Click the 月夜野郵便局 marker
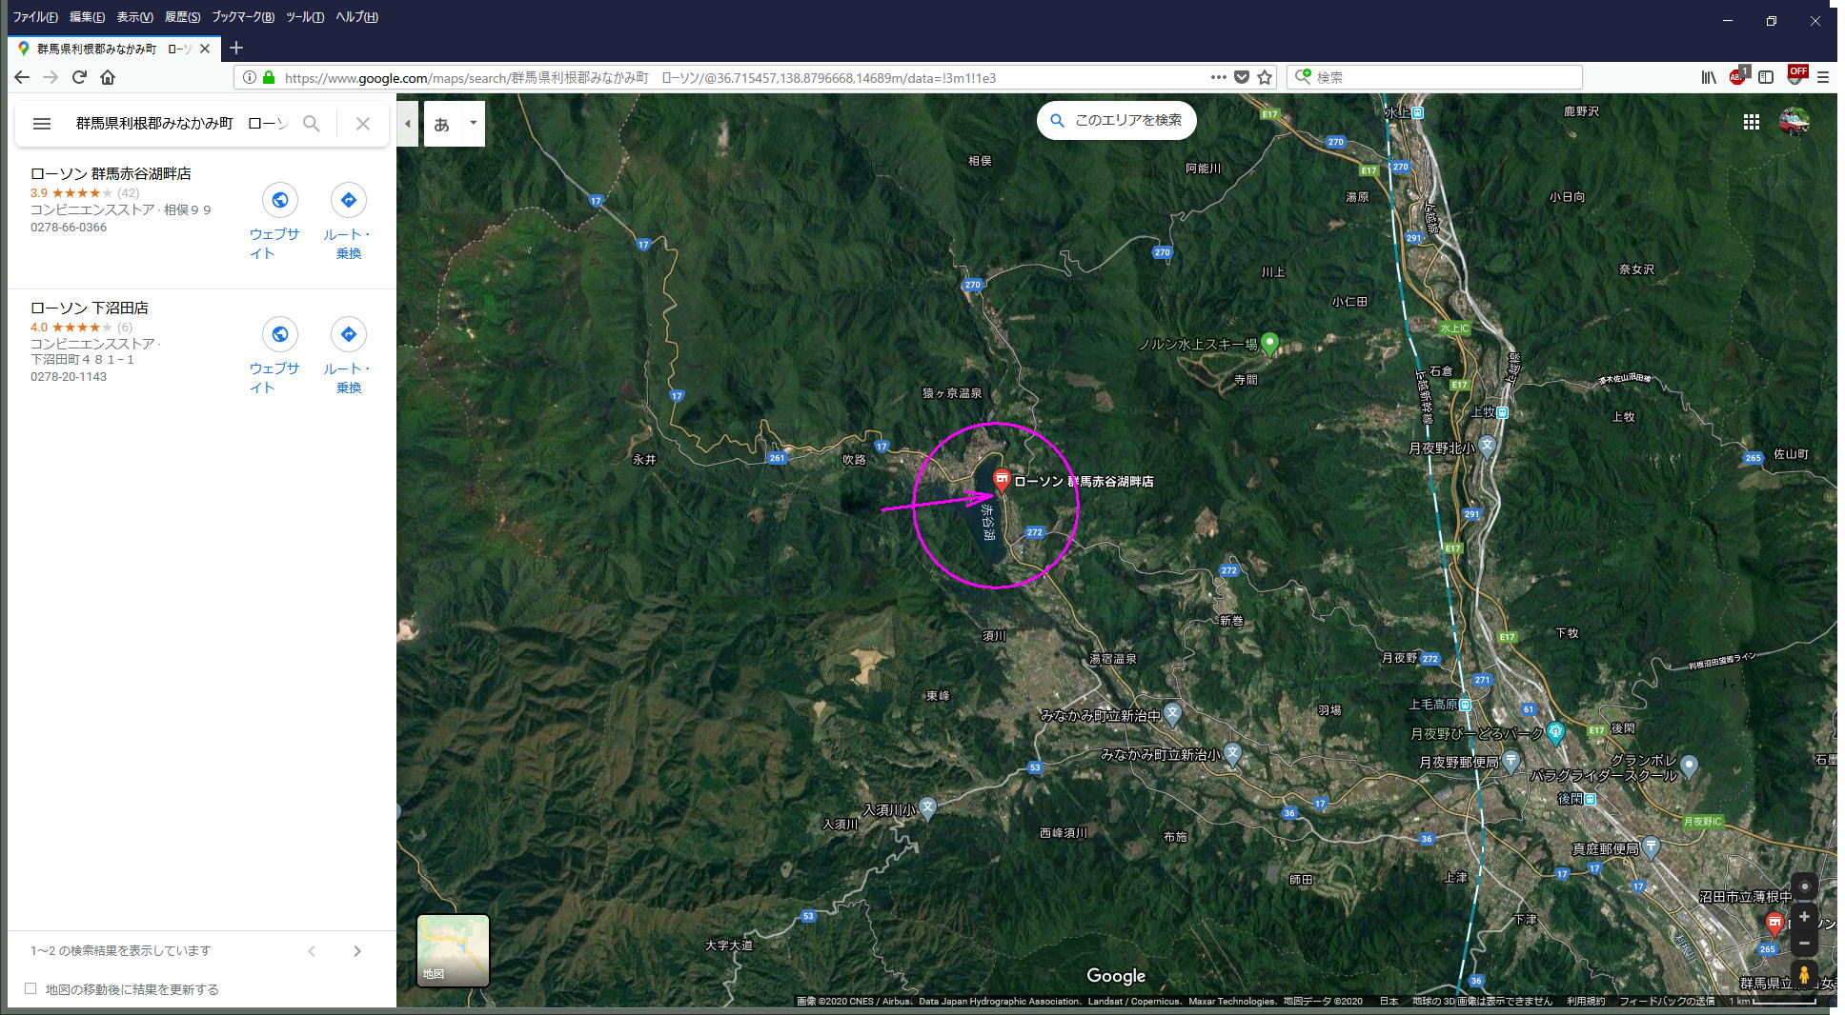Screen dimensions: 1845x1015 click(1510, 761)
